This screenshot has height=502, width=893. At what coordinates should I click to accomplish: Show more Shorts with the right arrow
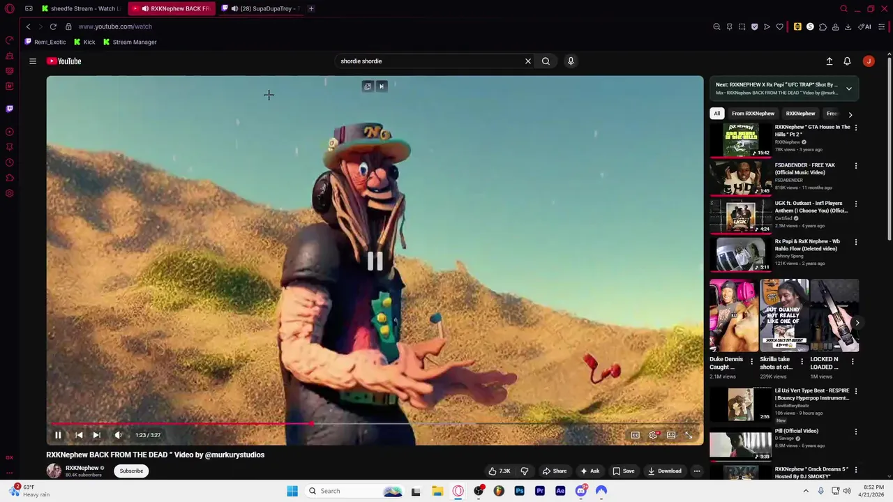coord(857,323)
